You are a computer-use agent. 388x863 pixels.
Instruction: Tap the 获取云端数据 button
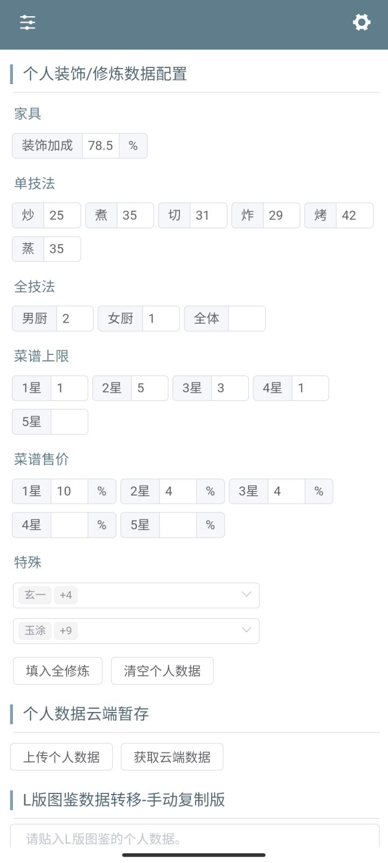[172, 757]
